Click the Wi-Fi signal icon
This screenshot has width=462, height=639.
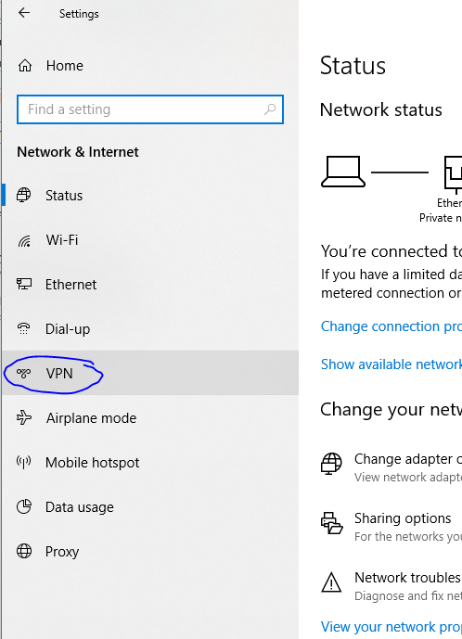point(24,240)
